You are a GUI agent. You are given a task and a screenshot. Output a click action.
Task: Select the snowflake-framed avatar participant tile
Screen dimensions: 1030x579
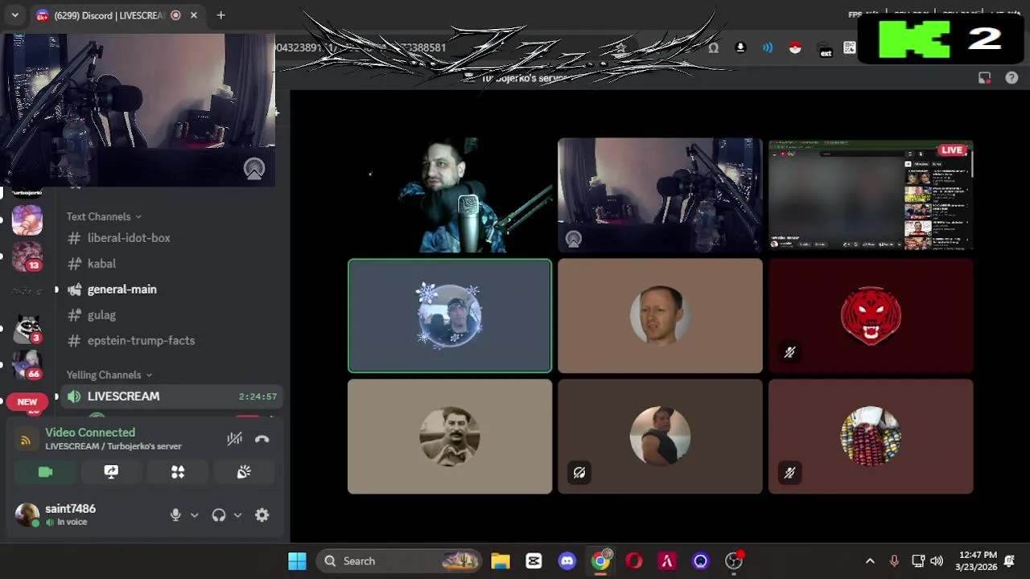pyautogui.click(x=450, y=316)
